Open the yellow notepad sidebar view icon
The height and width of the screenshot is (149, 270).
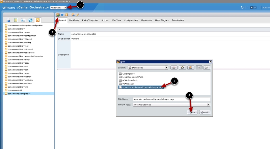tap(16, 20)
